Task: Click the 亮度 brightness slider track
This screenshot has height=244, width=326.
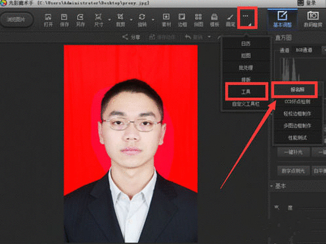Action: [x=312, y=208]
